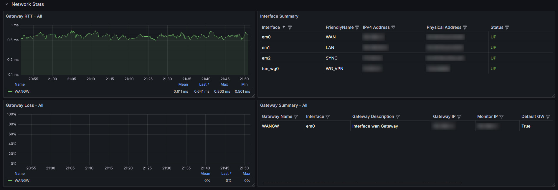Click WANGW green color swatch in Loss legend
The image size is (558, 190).
click(10, 181)
